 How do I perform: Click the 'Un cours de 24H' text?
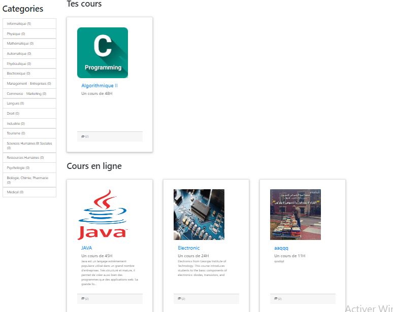tap(193, 256)
